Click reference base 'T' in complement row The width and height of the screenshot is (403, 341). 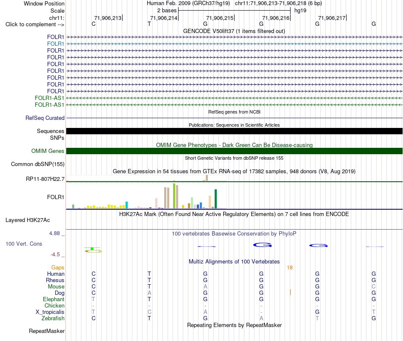click(149, 24)
